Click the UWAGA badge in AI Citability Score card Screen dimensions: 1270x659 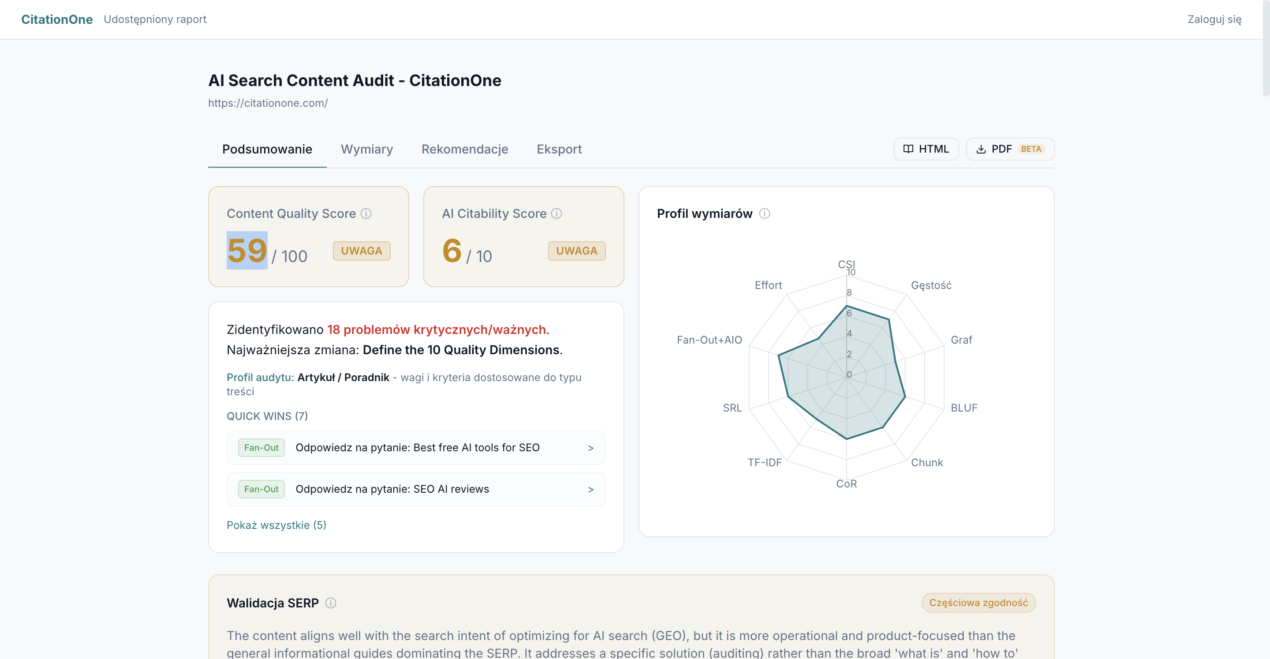tap(577, 251)
